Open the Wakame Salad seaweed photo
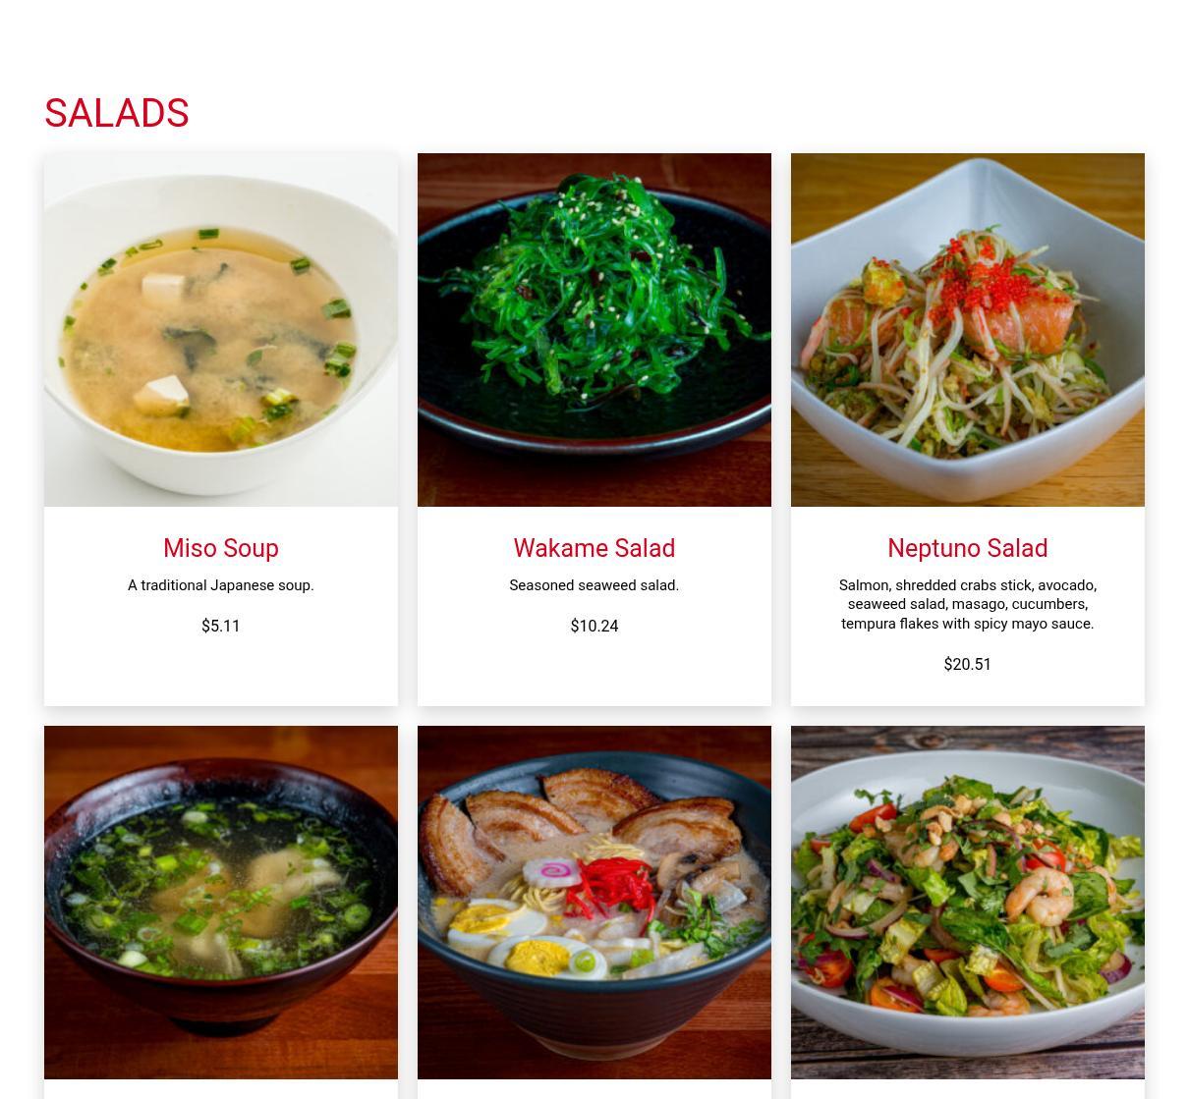 tap(594, 330)
